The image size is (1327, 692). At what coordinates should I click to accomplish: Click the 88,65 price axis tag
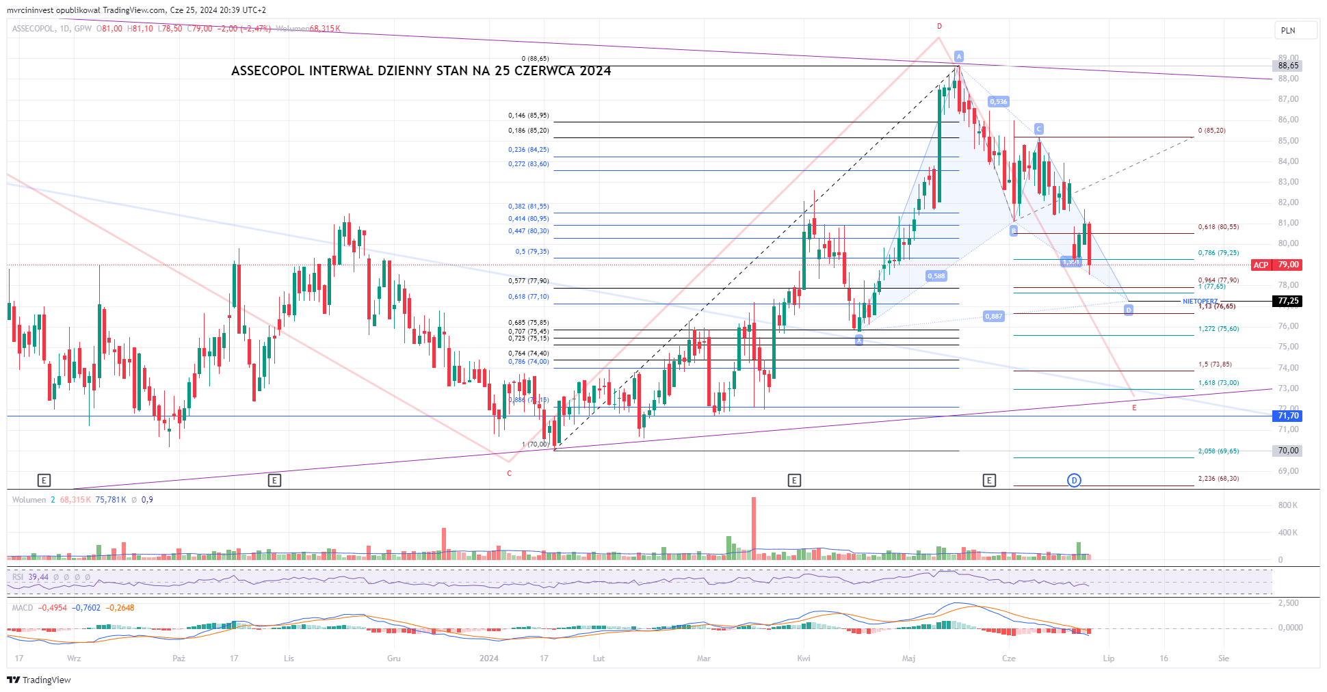pyautogui.click(x=1288, y=66)
